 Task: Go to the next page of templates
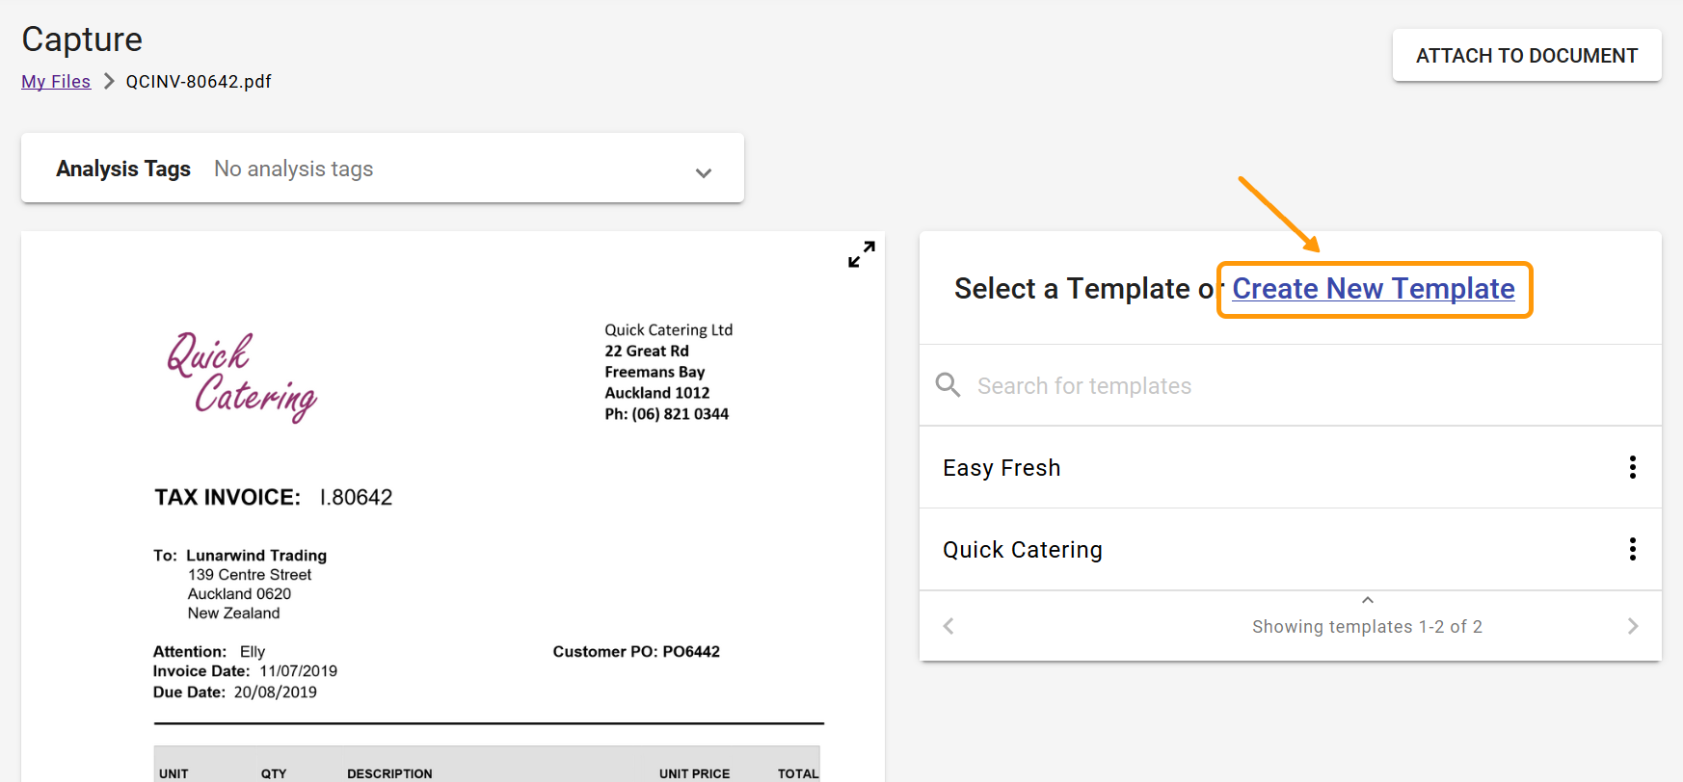(1632, 627)
